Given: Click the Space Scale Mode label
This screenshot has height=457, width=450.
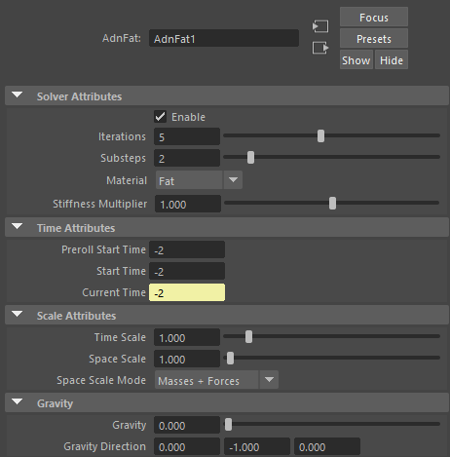Looking at the screenshot, I should click(101, 380).
